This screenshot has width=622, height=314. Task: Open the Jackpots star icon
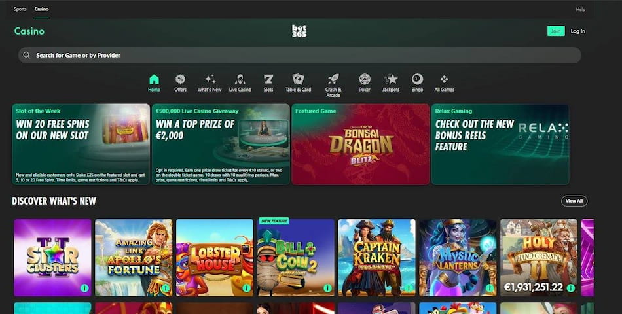click(391, 80)
